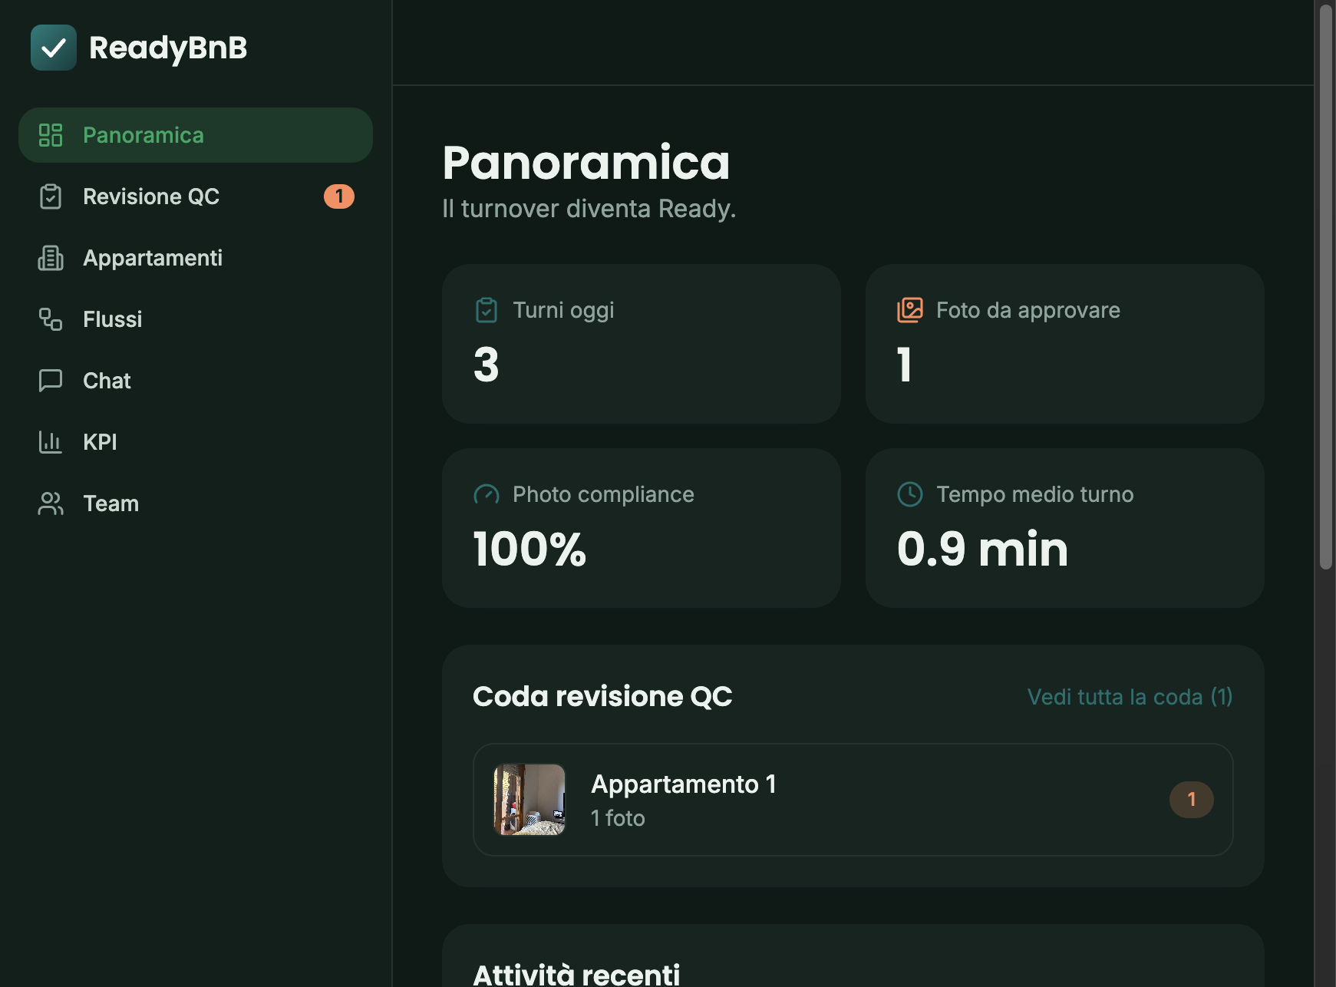Click the orange Revisione QC notification badge
1336x987 pixels.
[x=339, y=196]
